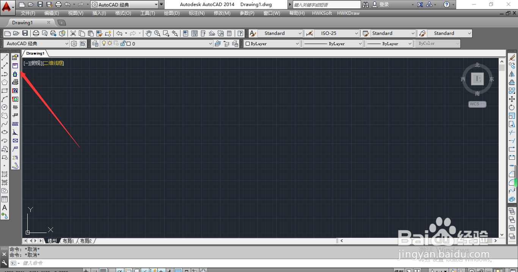The image size is (518, 272).
Task: Open the ISO-25 dimension style dropdown
Action: pos(336,33)
